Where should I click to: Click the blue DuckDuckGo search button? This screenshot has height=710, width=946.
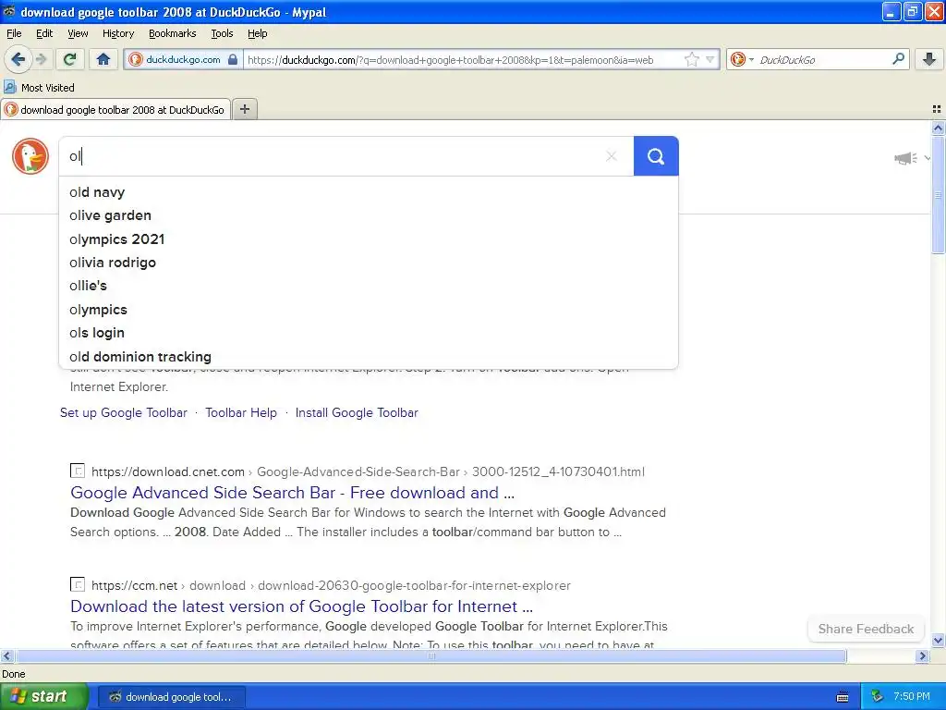[656, 156]
